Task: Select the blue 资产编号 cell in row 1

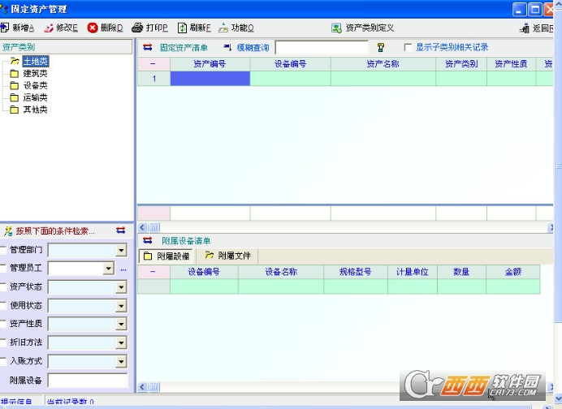Action: (210, 79)
